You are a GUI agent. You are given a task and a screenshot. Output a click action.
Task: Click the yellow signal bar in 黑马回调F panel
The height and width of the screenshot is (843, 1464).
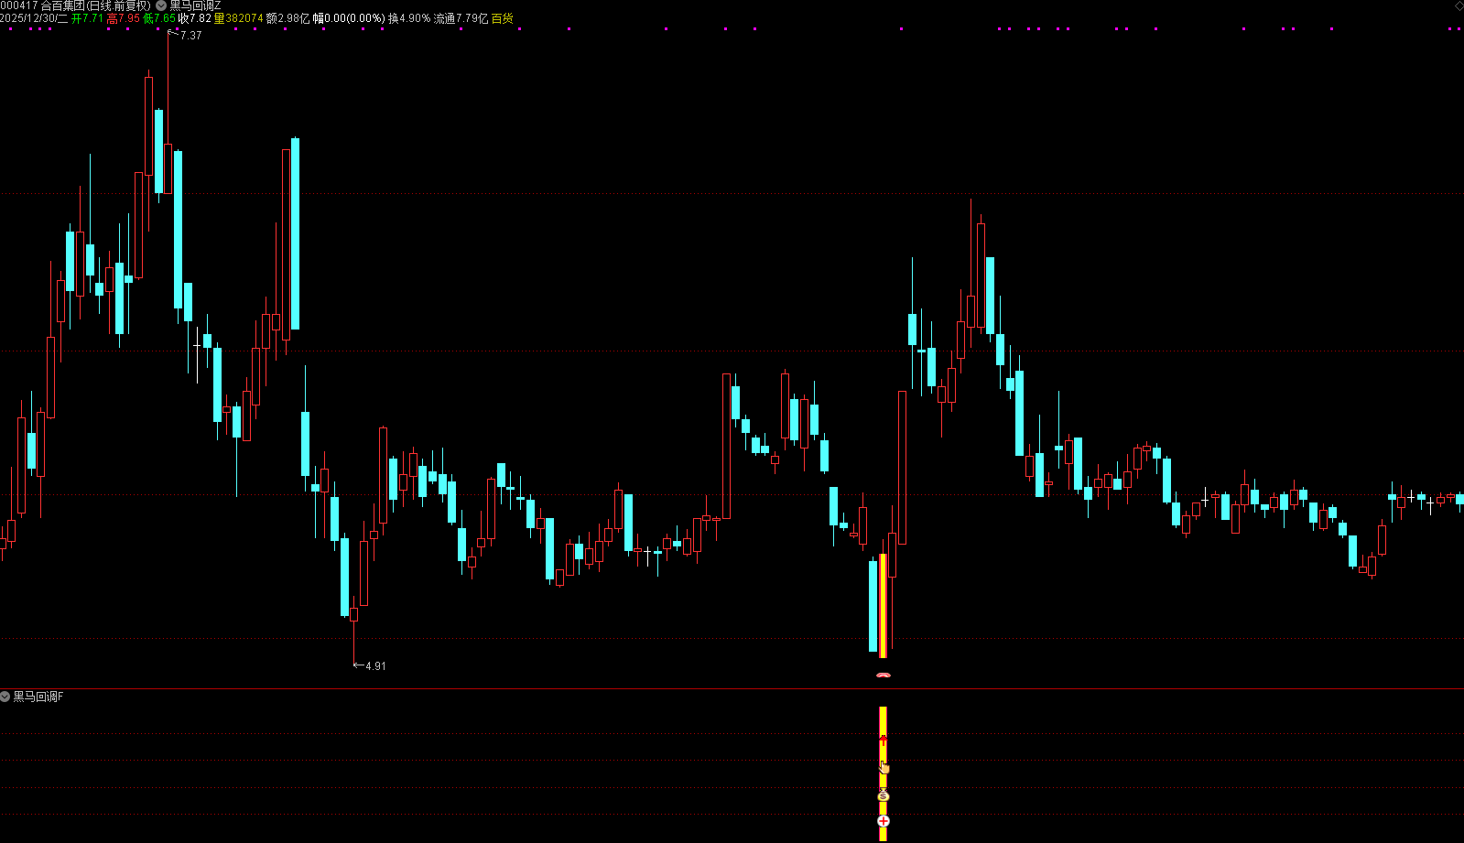pyautogui.click(x=883, y=773)
